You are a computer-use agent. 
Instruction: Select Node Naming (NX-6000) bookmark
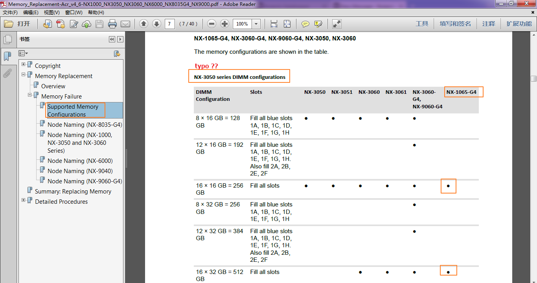click(x=80, y=161)
